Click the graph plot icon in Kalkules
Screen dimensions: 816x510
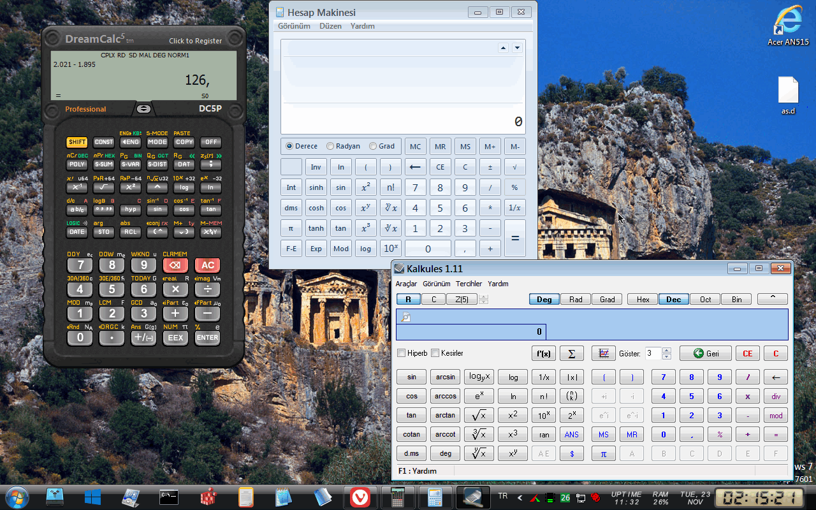pos(603,353)
